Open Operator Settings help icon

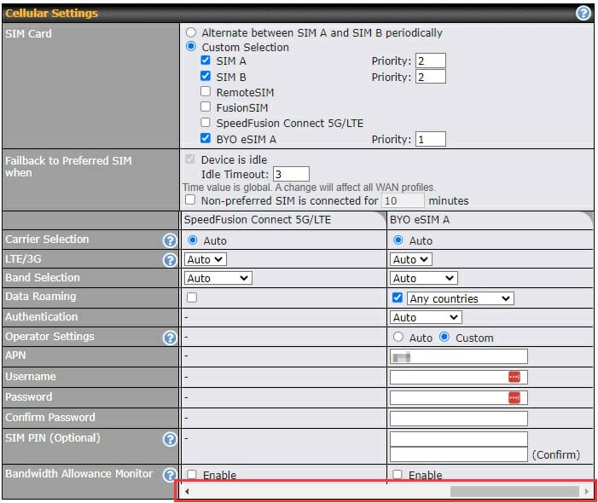170,338
